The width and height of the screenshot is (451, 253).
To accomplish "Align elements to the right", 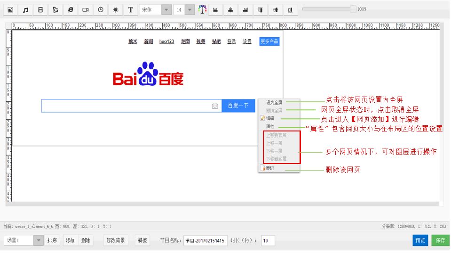I will pyautogui.click(x=245, y=10).
